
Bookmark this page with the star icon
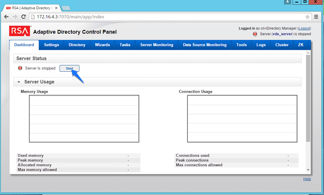307,17
